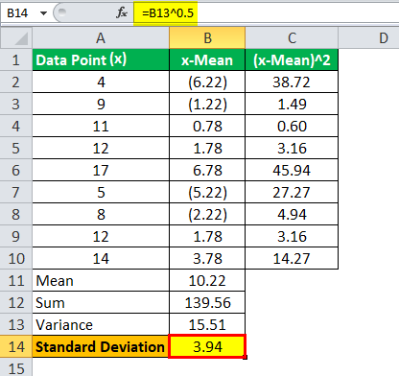Click cell B5 containing 1.78
Image resolution: width=399 pixels, height=376 pixels.
click(207, 148)
